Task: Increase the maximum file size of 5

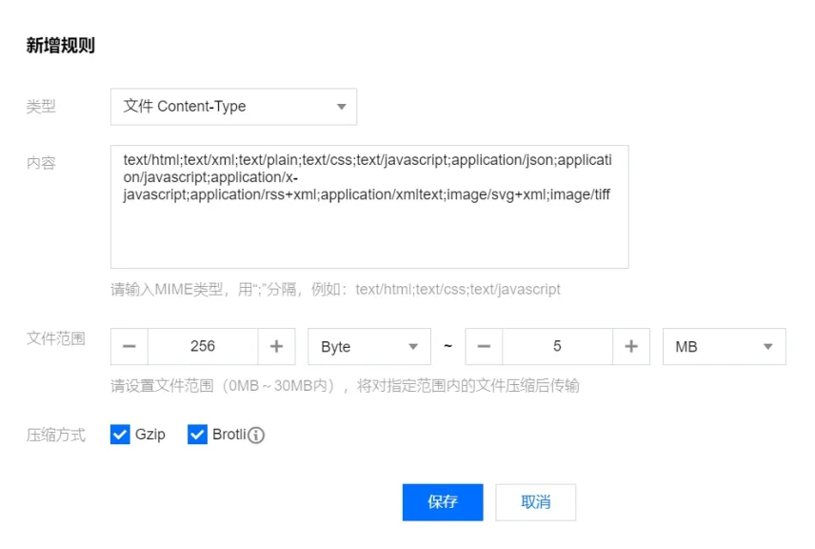Action: (x=630, y=347)
